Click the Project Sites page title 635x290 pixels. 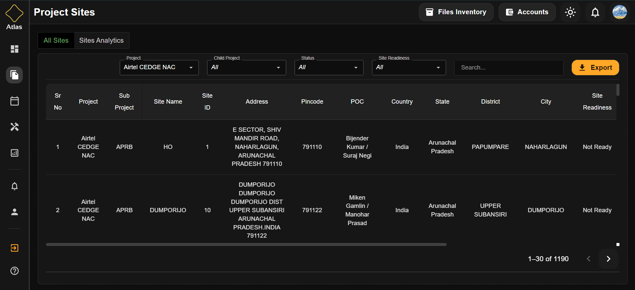(64, 12)
